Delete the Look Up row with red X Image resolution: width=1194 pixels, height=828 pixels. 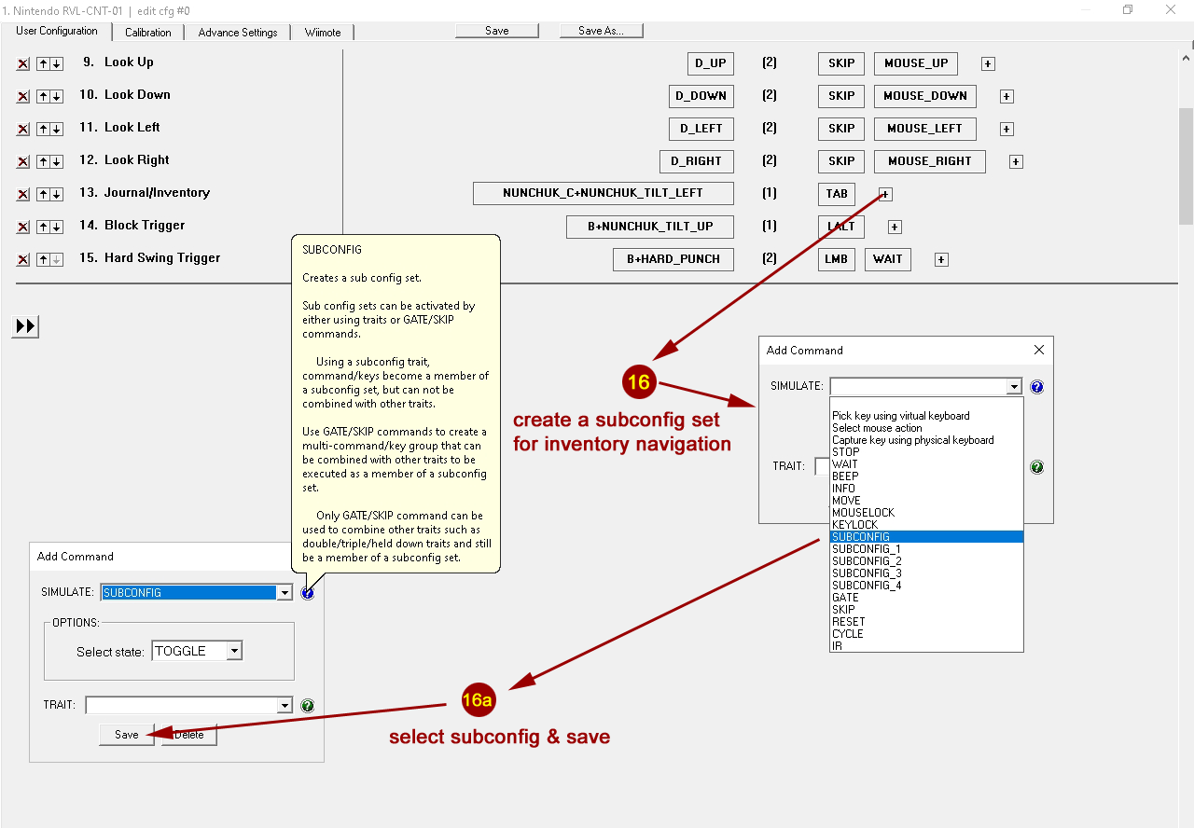pyautogui.click(x=23, y=63)
